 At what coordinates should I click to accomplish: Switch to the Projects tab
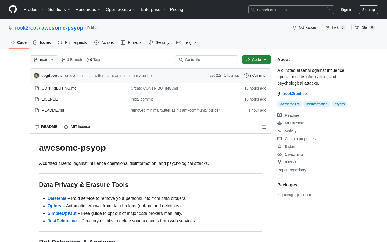[131, 42]
